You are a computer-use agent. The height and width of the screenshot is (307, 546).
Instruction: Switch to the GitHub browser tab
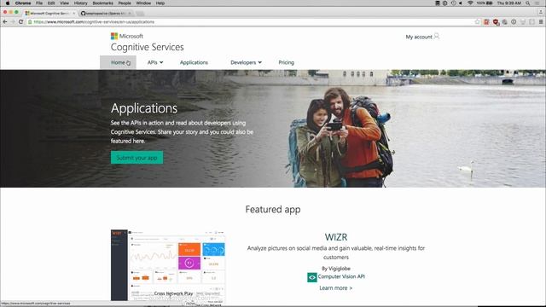point(106,14)
